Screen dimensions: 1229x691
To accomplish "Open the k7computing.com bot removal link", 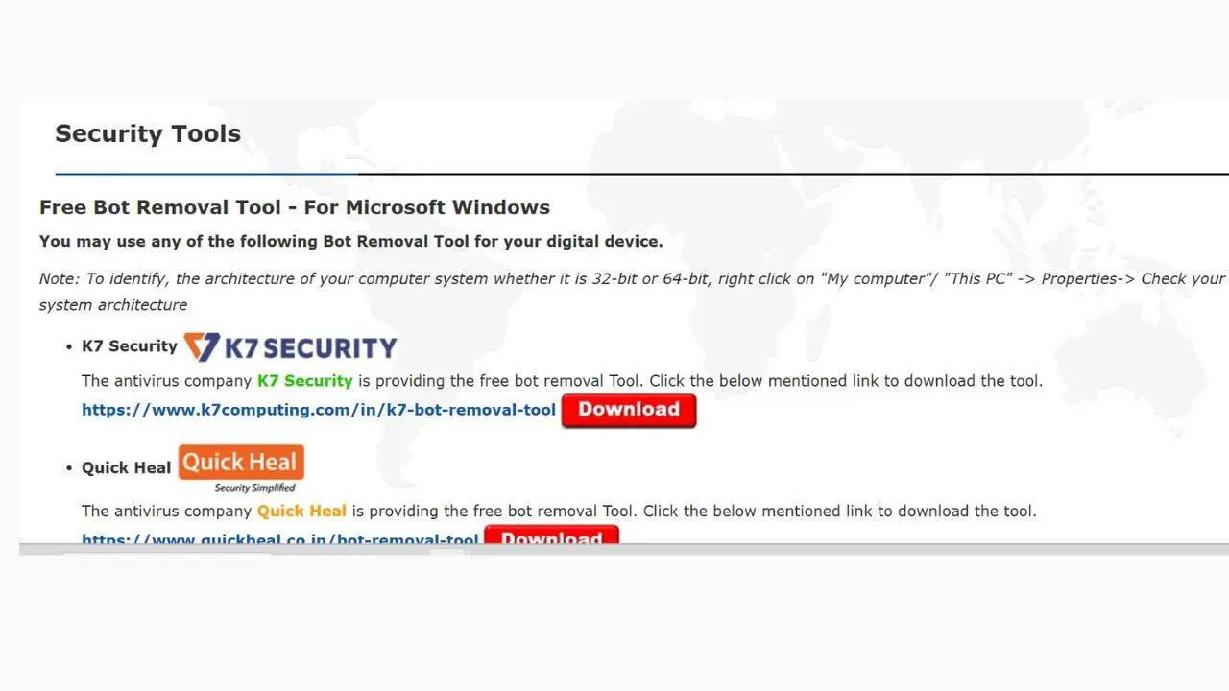I will coord(318,410).
